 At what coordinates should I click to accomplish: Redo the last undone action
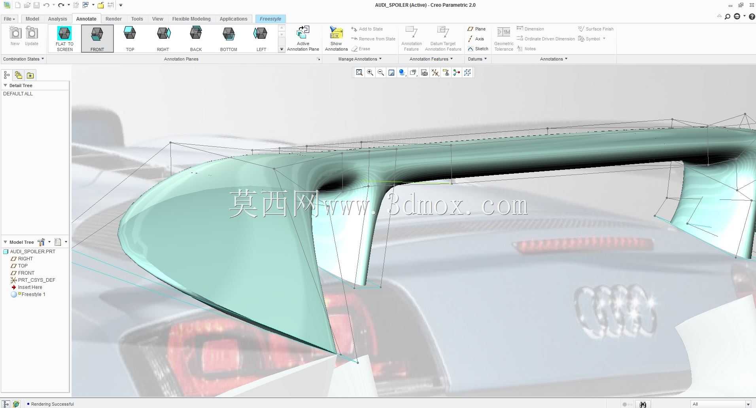coord(61,5)
